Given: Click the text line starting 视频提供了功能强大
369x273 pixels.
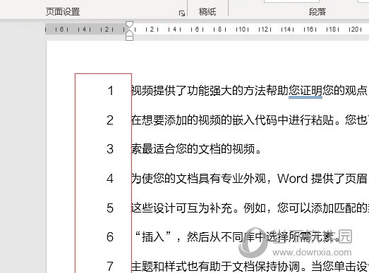Looking at the screenshot, I should [x=250, y=91].
